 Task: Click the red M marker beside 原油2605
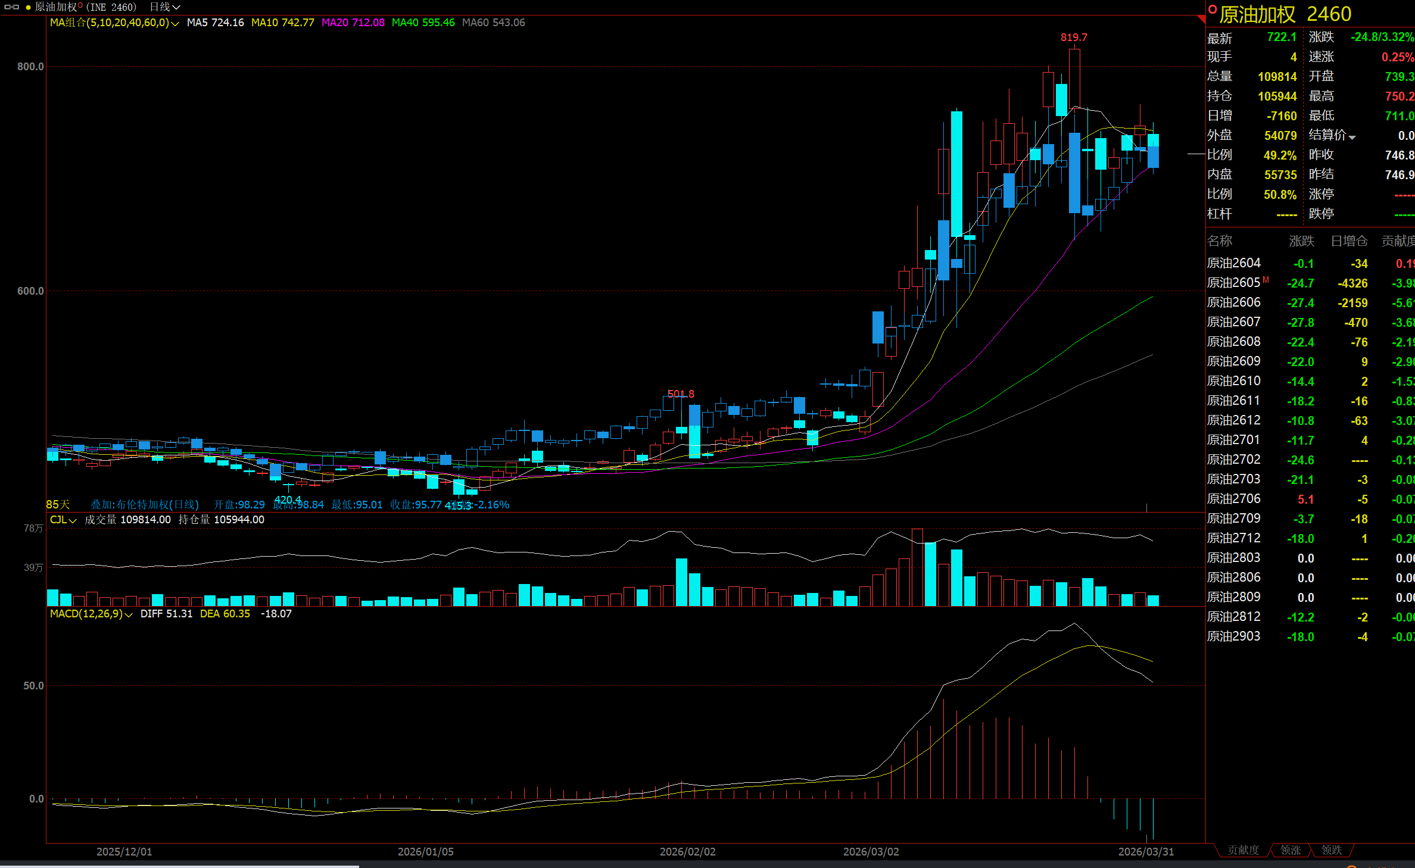1266,279
